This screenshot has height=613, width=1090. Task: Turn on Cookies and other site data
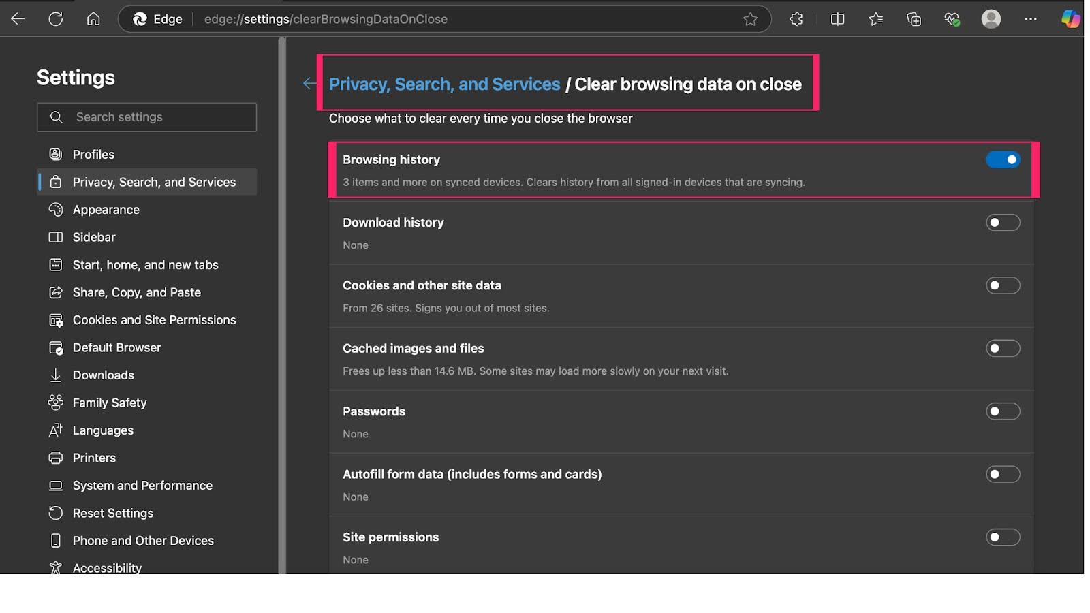pos(1003,285)
